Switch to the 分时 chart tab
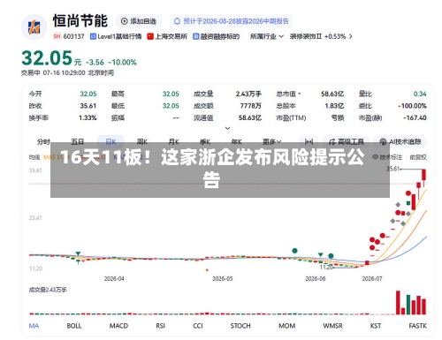Screen dimensions: 442x340 (43, 142)
